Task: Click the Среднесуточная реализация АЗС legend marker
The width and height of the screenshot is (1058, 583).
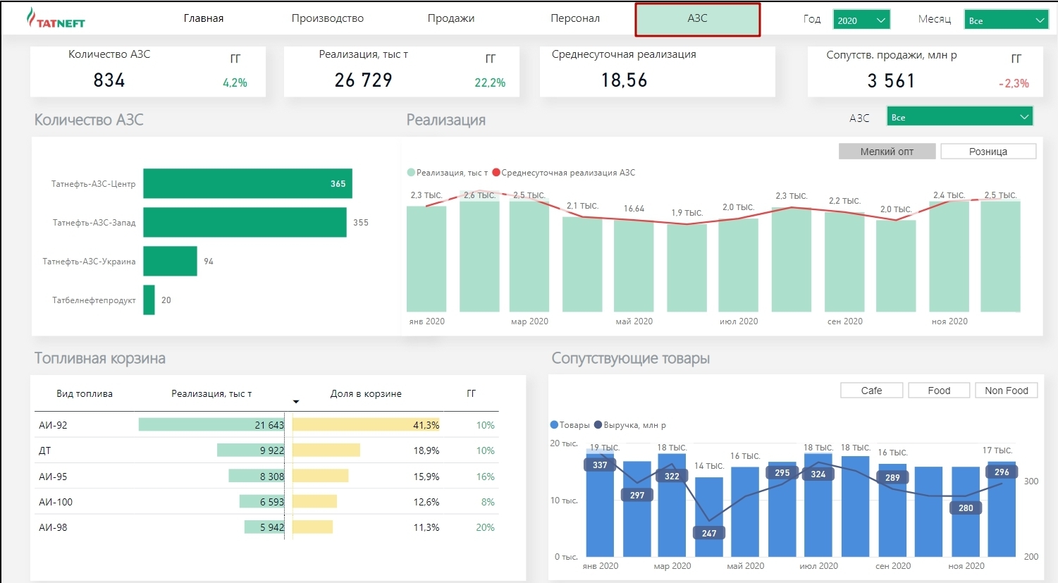Action: click(496, 173)
